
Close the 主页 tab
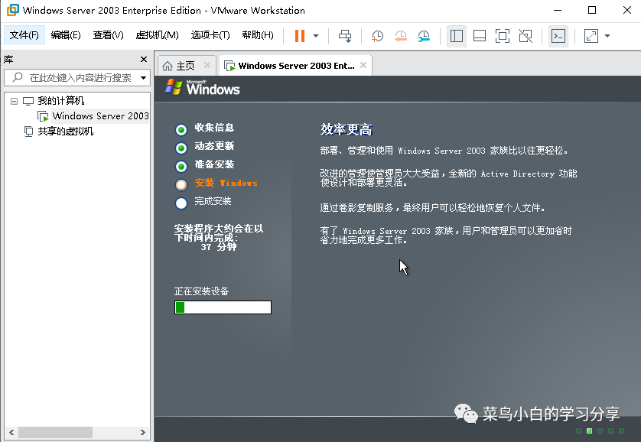click(207, 65)
